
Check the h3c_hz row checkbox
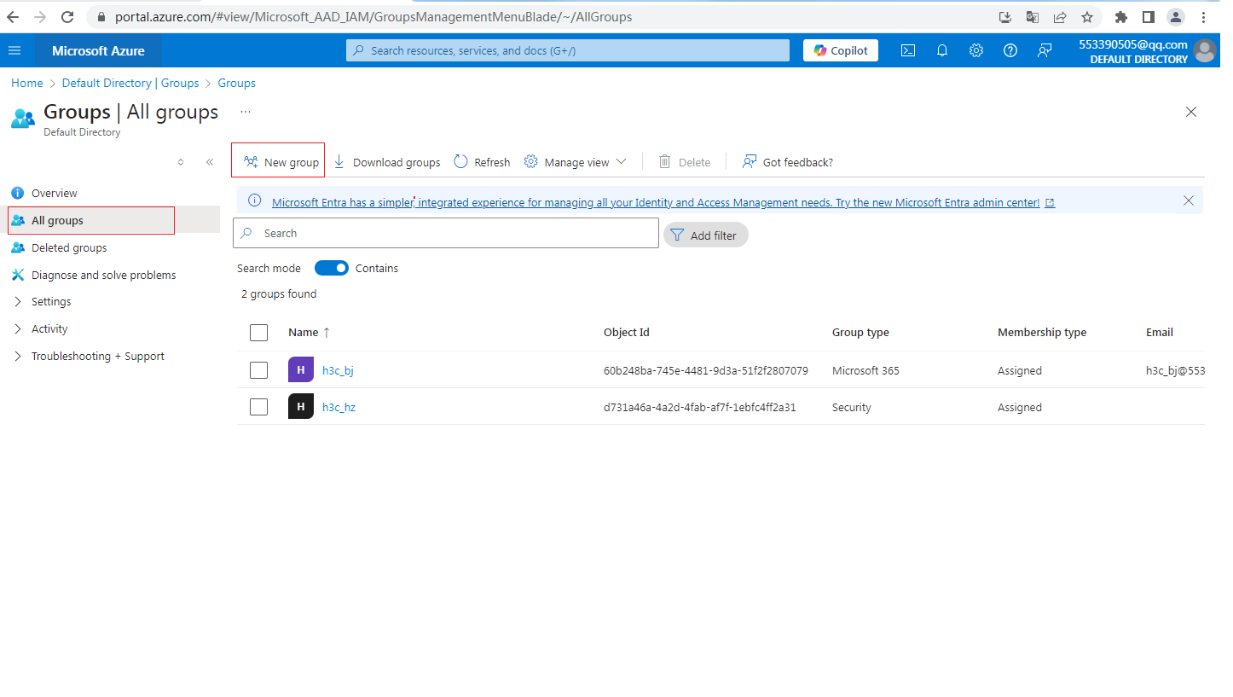(258, 407)
